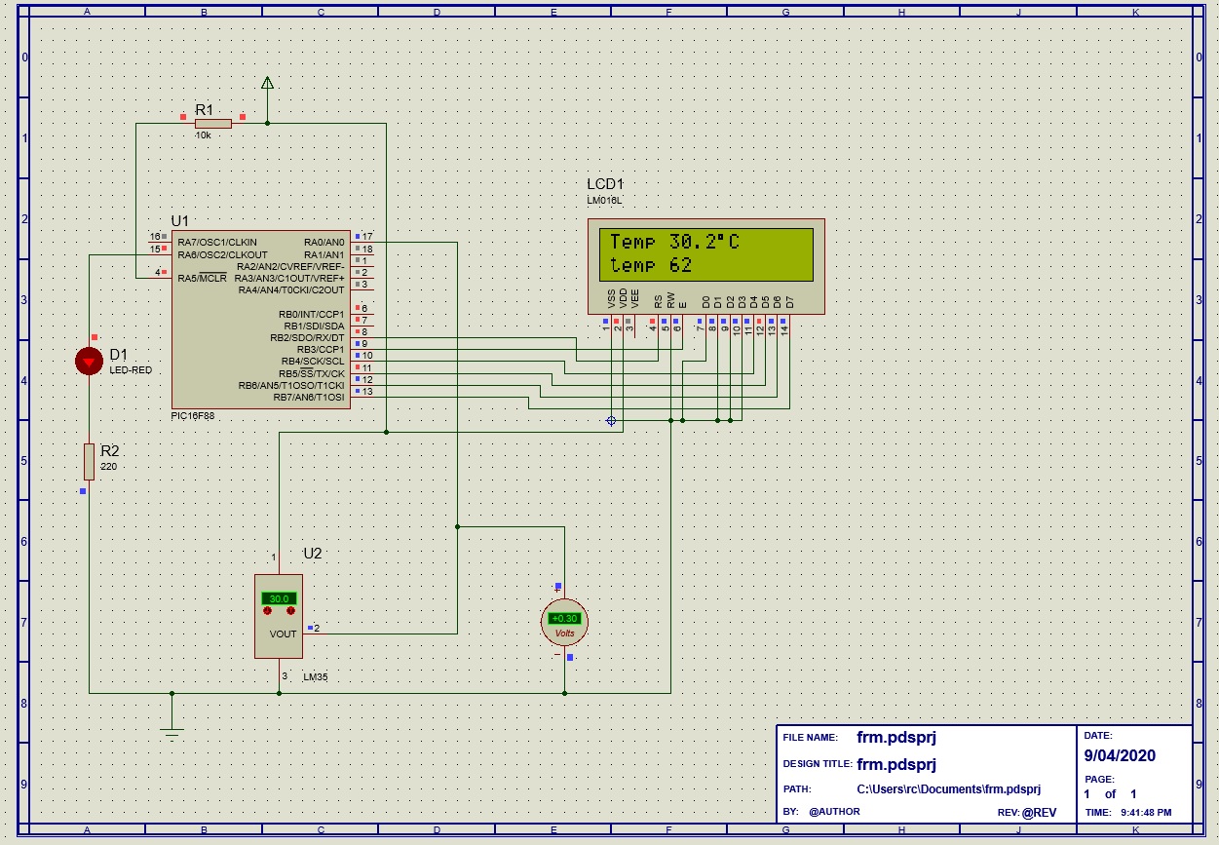
Task: Click the design title frm.pdsprj field
Action: 895,764
